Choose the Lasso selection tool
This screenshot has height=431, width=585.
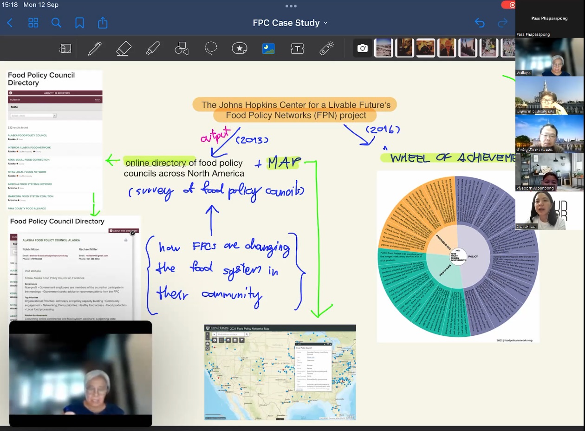(x=211, y=48)
